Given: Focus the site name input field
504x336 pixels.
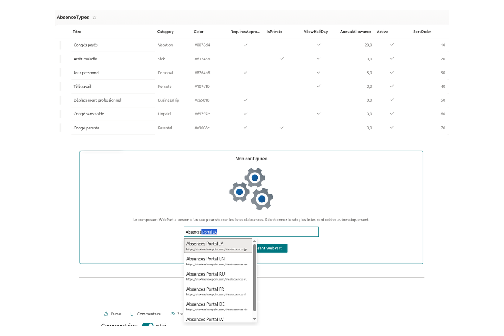Looking at the screenshot, I should [251, 232].
